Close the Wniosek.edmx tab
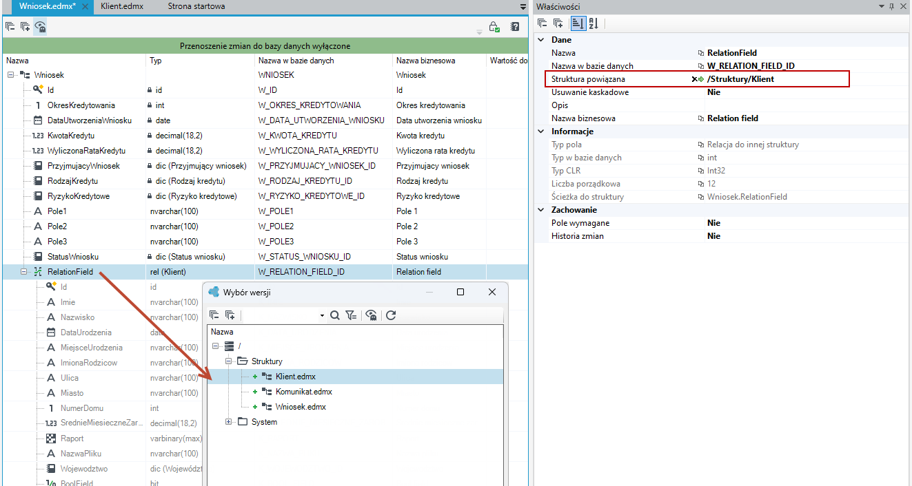 (x=85, y=6)
